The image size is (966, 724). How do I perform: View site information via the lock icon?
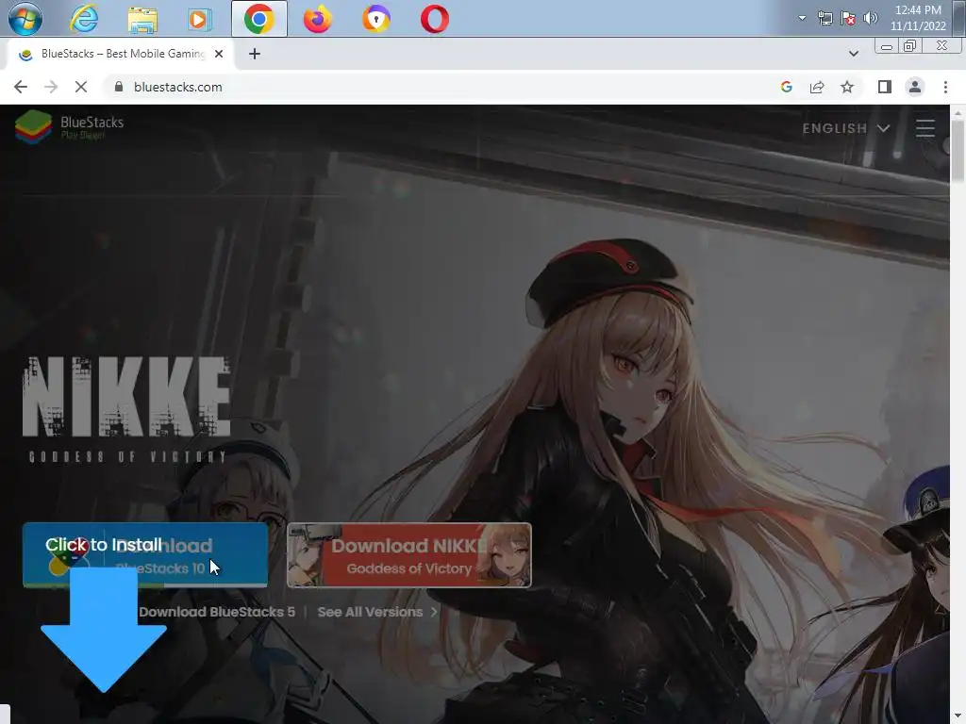click(119, 87)
